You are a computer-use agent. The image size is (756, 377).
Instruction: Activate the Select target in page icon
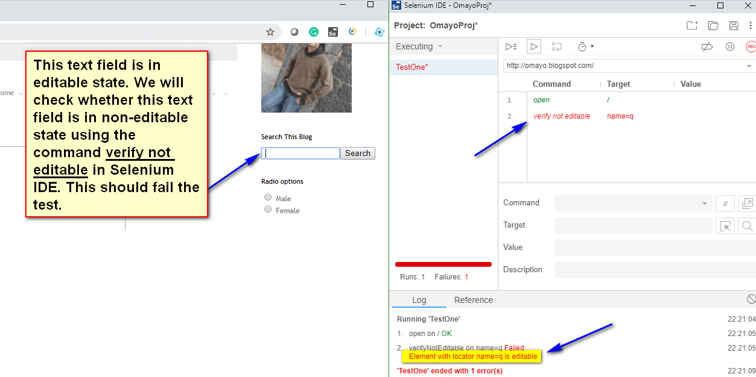(x=725, y=225)
